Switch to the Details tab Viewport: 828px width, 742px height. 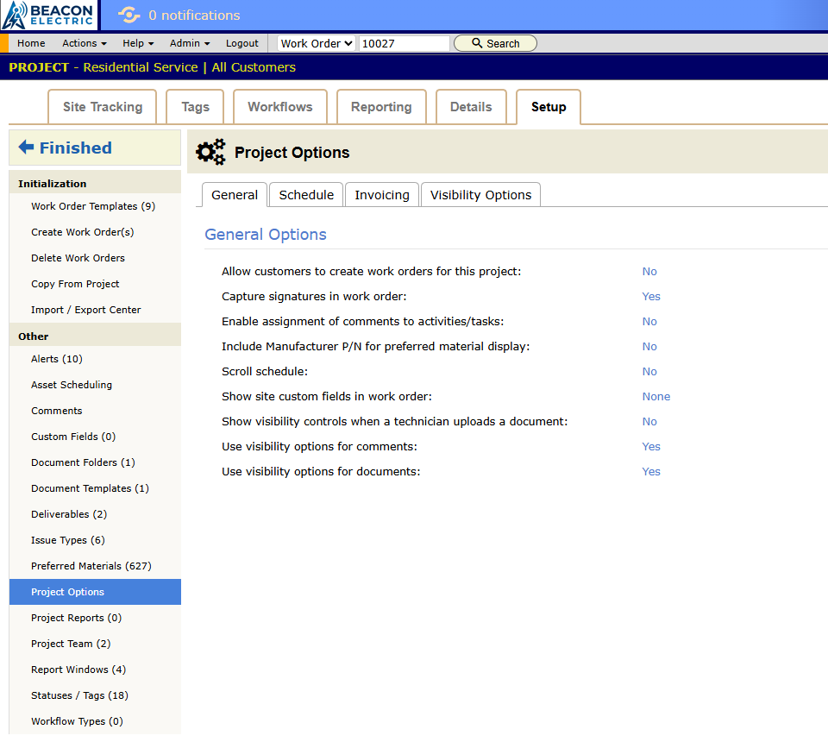tap(471, 107)
